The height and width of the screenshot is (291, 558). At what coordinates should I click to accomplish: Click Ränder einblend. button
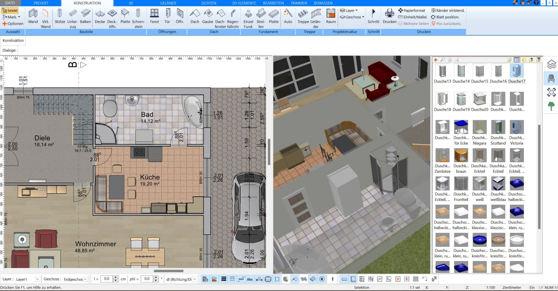tap(448, 10)
